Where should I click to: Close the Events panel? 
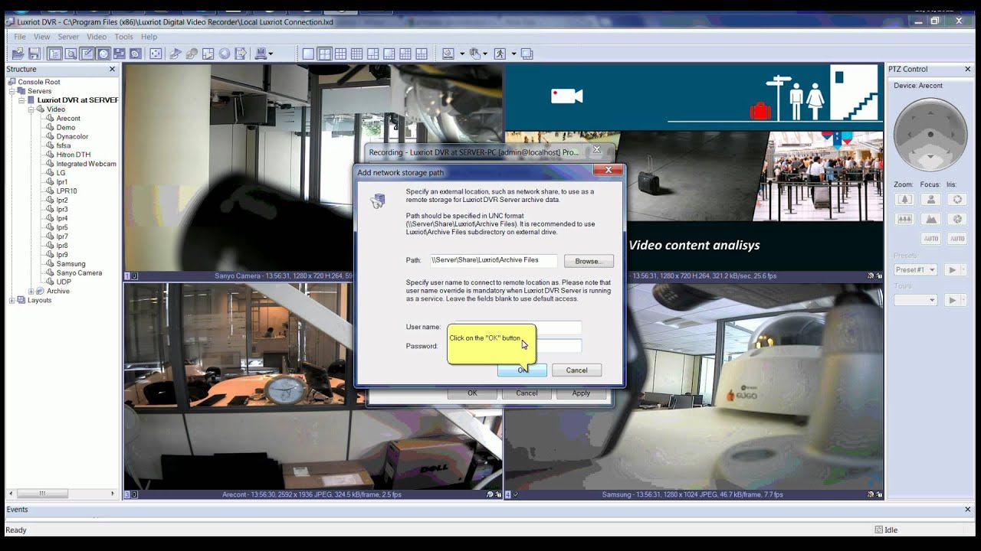[x=968, y=510]
